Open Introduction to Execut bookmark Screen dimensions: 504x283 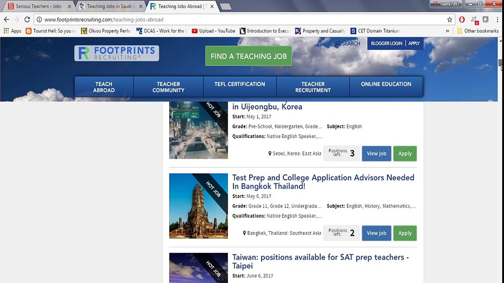265,31
